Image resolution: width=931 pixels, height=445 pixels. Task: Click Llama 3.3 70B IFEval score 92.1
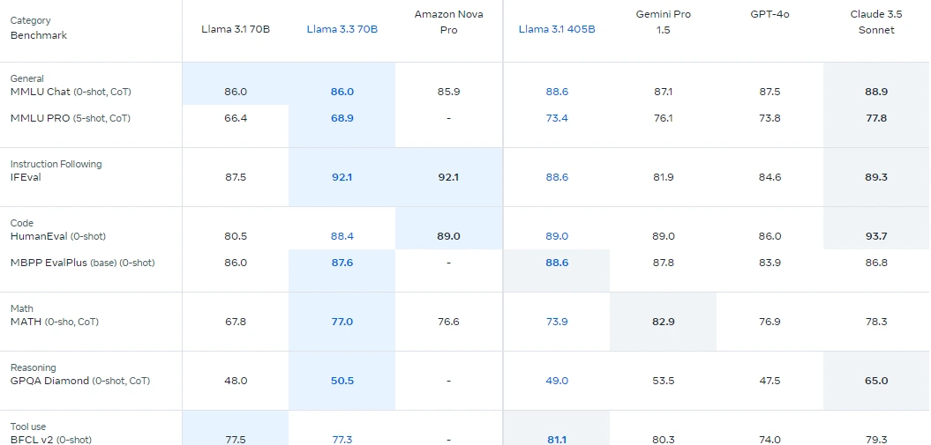342,177
